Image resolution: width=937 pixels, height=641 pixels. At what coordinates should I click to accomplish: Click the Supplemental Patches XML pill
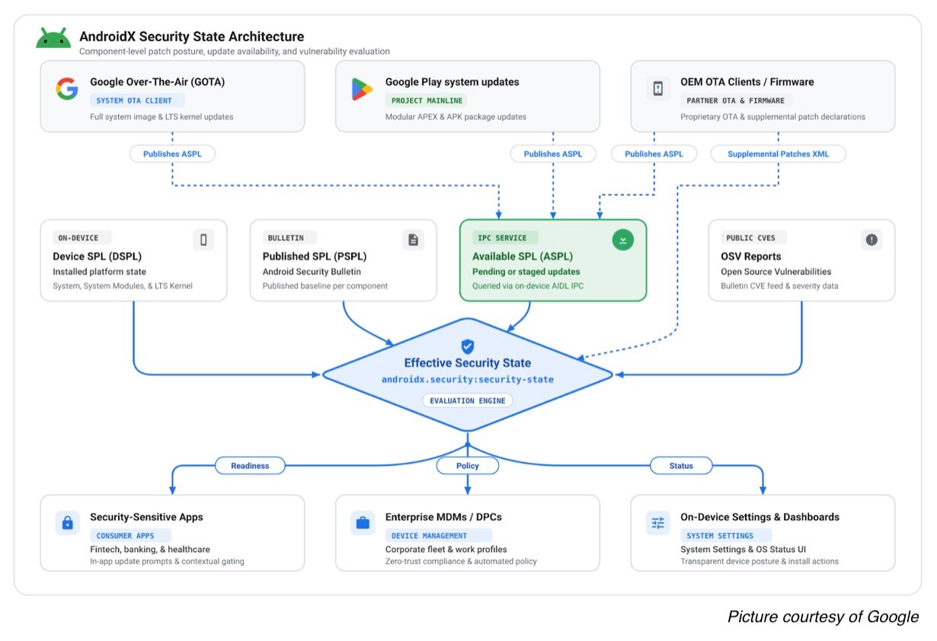[778, 154]
